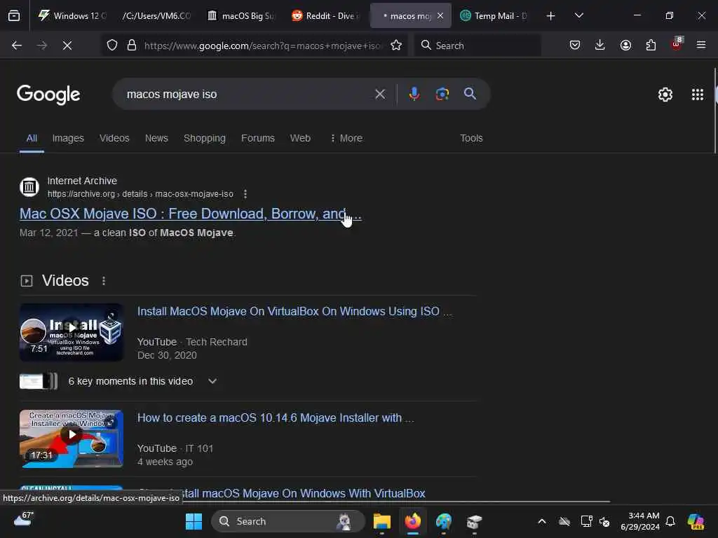Switch to the macOS Big Sur tab

[241, 16]
